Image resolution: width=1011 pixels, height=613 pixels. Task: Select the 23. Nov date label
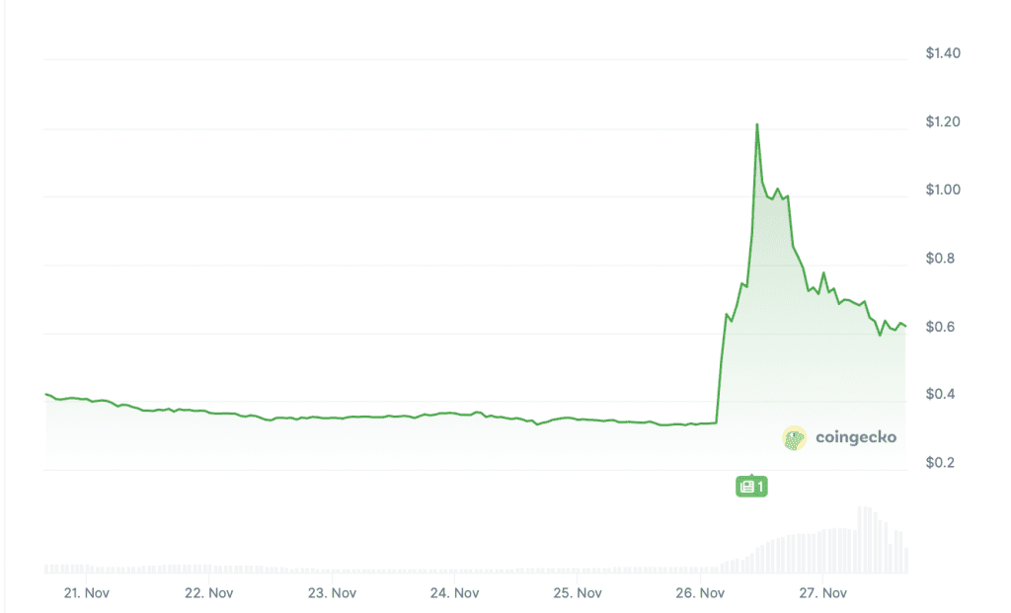click(x=332, y=593)
